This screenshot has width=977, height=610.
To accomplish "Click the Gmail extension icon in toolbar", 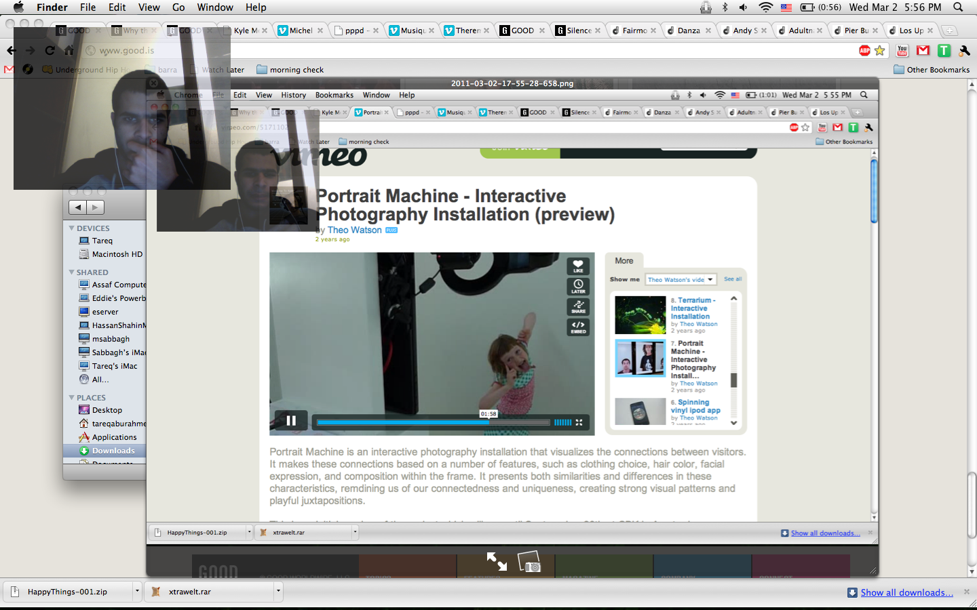I will coord(923,51).
